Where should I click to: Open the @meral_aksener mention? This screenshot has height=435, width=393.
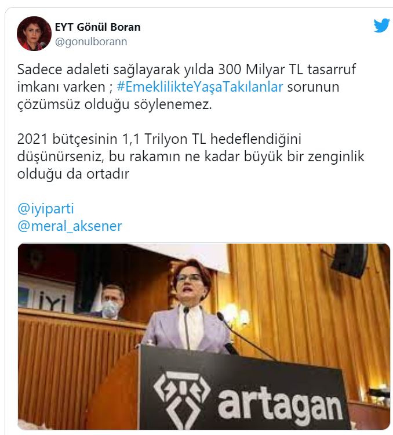tap(70, 226)
